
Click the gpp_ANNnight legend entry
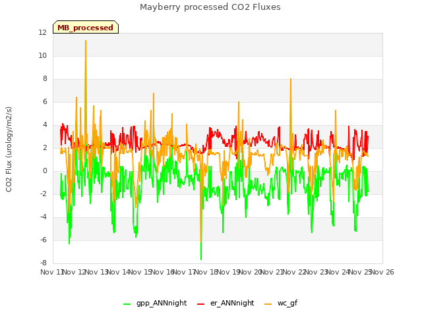pos(155,303)
